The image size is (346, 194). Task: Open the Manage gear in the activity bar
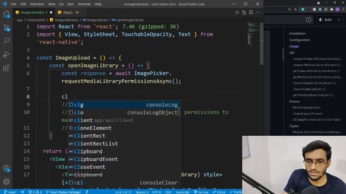pyautogui.click(x=6, y=182)
